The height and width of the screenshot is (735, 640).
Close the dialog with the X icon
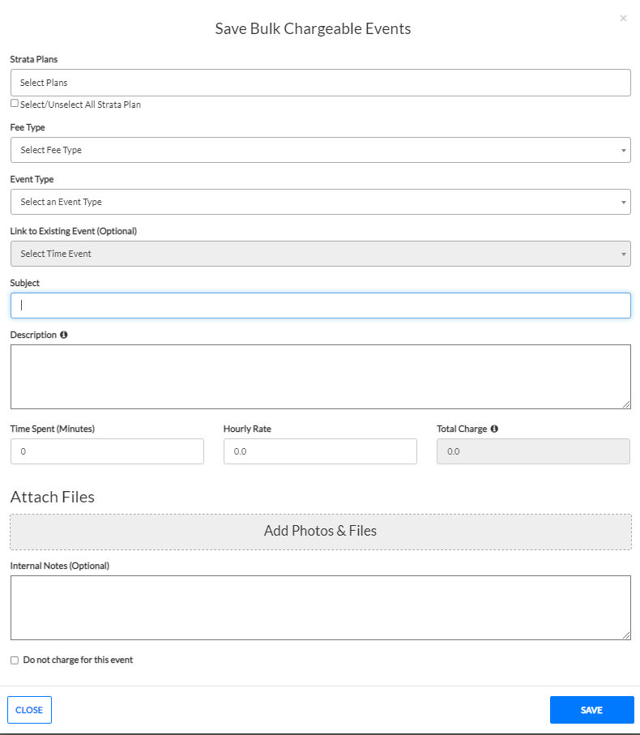623,18
